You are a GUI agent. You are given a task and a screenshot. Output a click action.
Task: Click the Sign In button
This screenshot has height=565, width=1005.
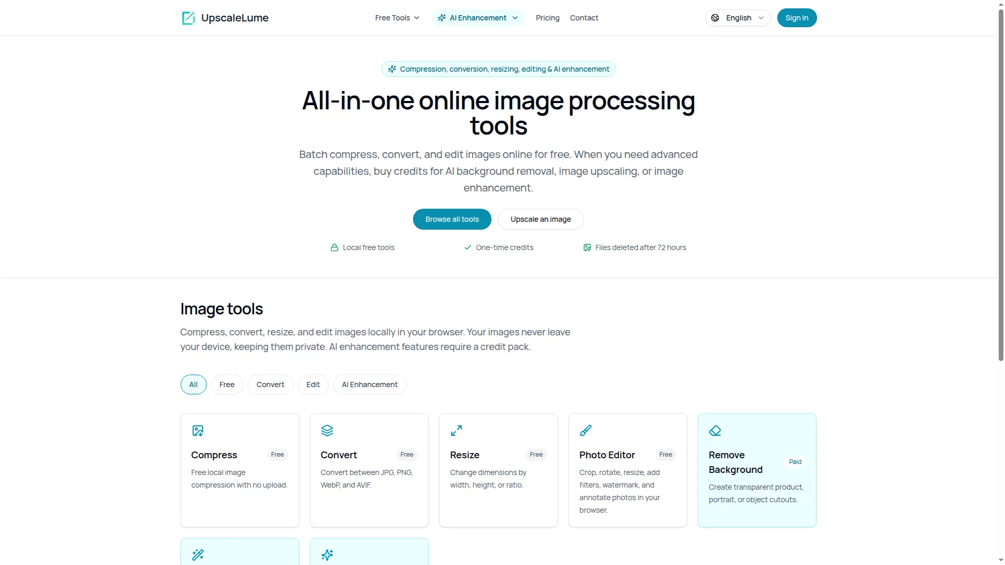(x=797, y=18)
